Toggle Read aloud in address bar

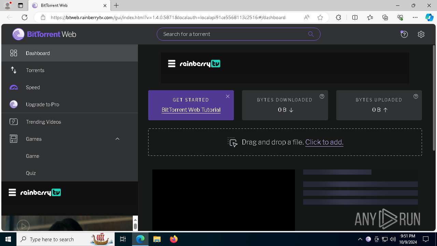[x=307, y=17]
